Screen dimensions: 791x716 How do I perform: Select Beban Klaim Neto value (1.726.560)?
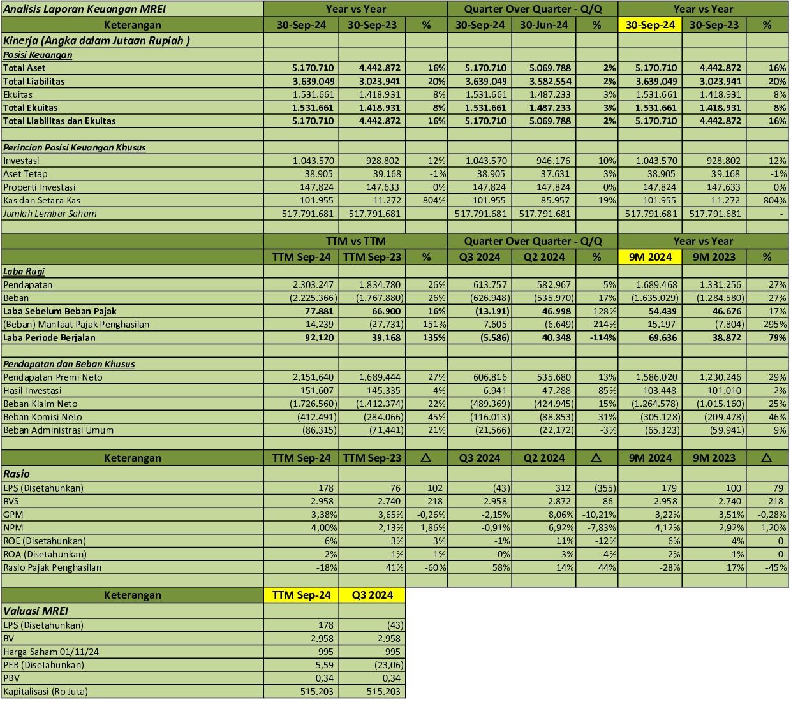[x=313, y=404]
